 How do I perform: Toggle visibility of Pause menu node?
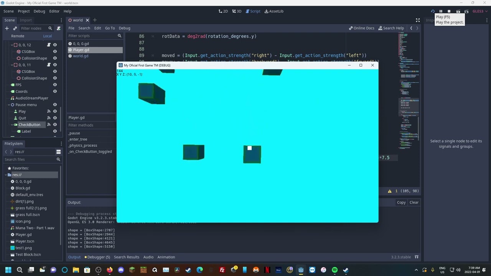[55, 105]
